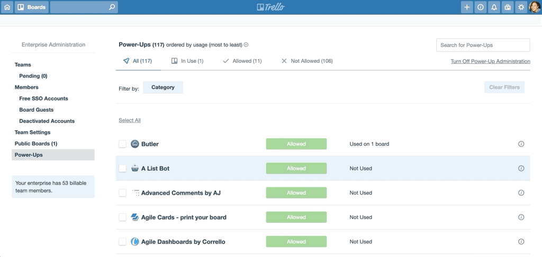
Task: Open the header information icon
Action: point(481,7)
